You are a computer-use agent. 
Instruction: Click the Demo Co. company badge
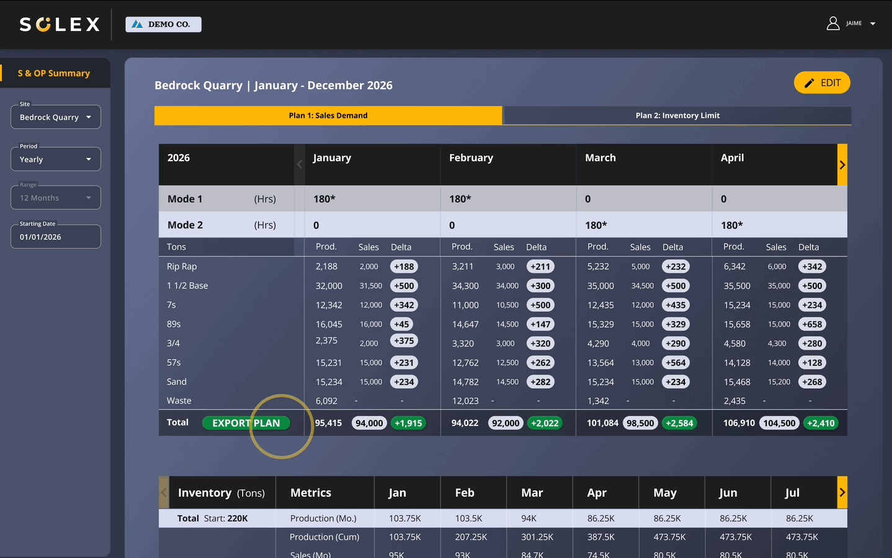[x=163, y=24]
